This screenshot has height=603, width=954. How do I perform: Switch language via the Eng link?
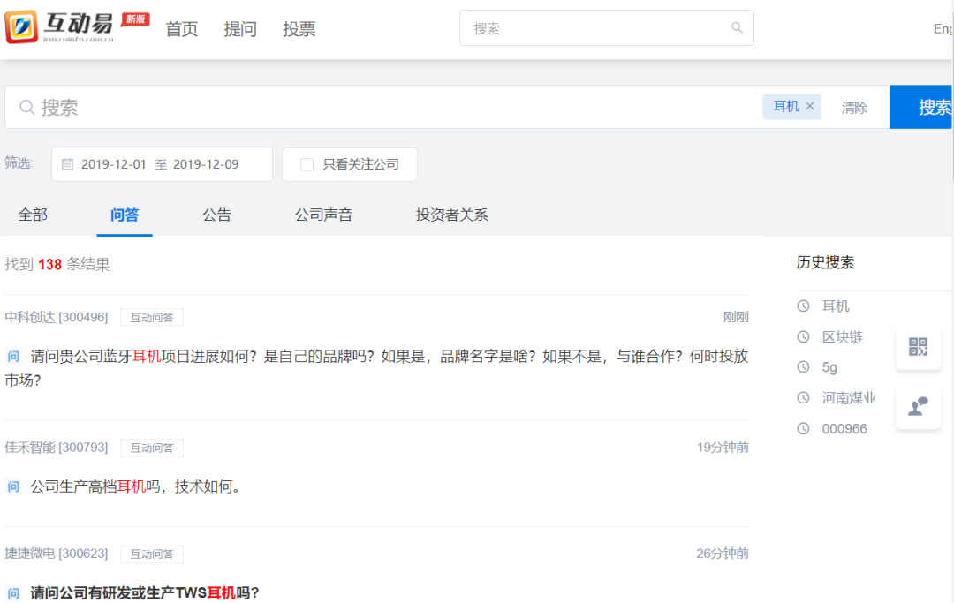tap(943, 28)
